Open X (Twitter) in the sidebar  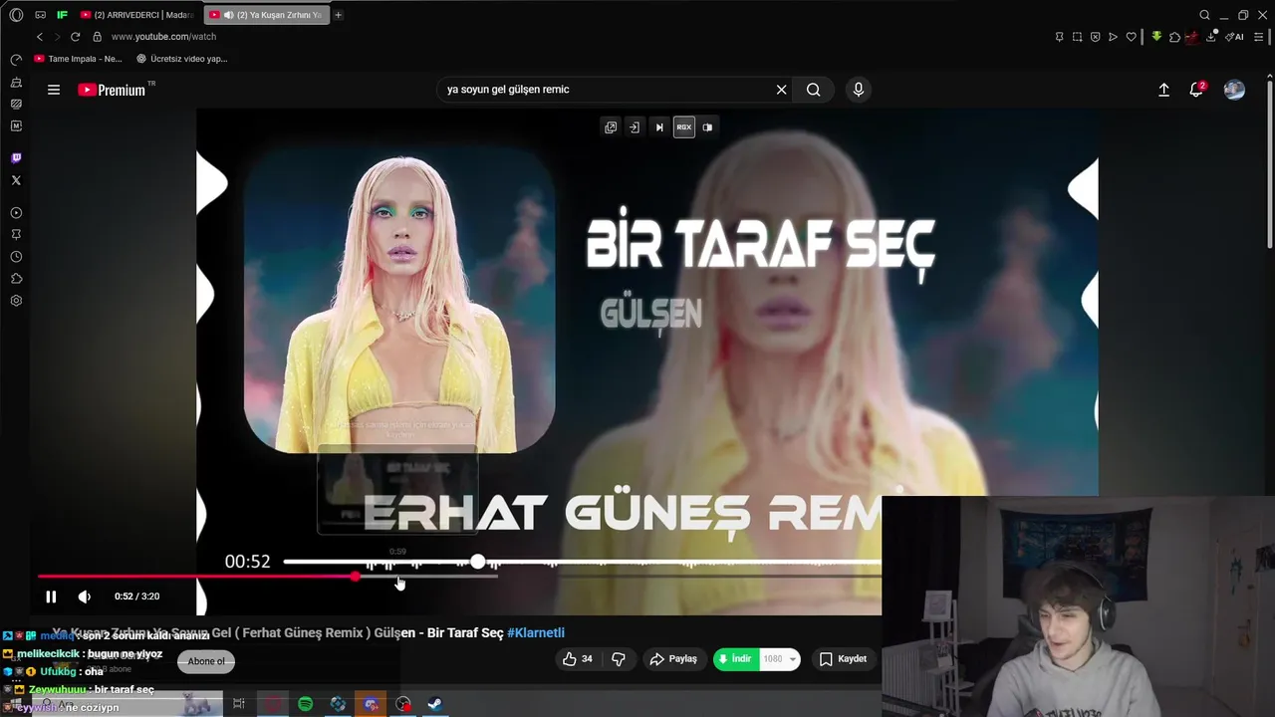(x=16, y=180)
